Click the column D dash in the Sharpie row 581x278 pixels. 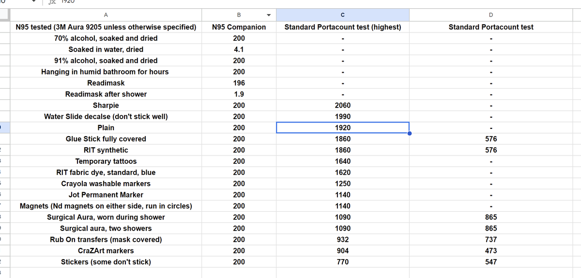pos(491,105)
